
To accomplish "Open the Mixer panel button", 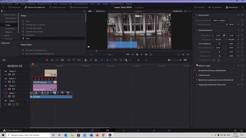I will (x=199, y=7).
